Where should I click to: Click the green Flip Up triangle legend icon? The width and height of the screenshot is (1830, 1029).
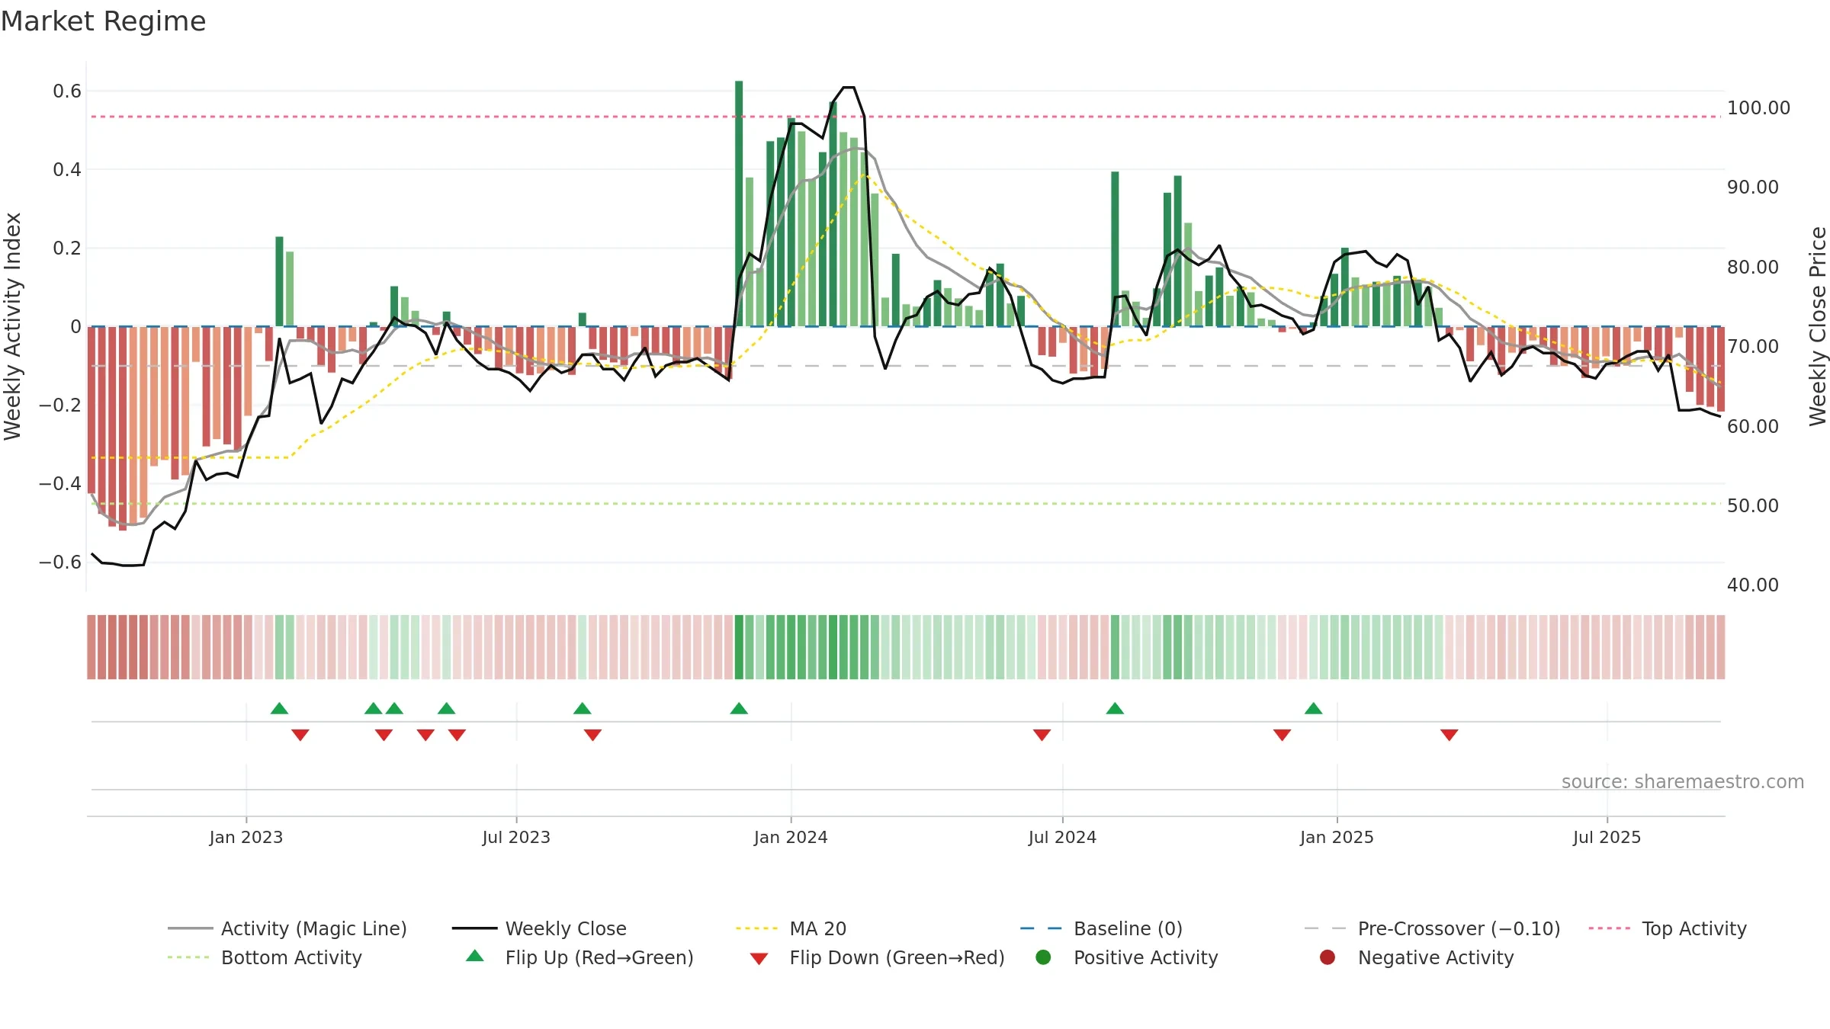point(475,956)
